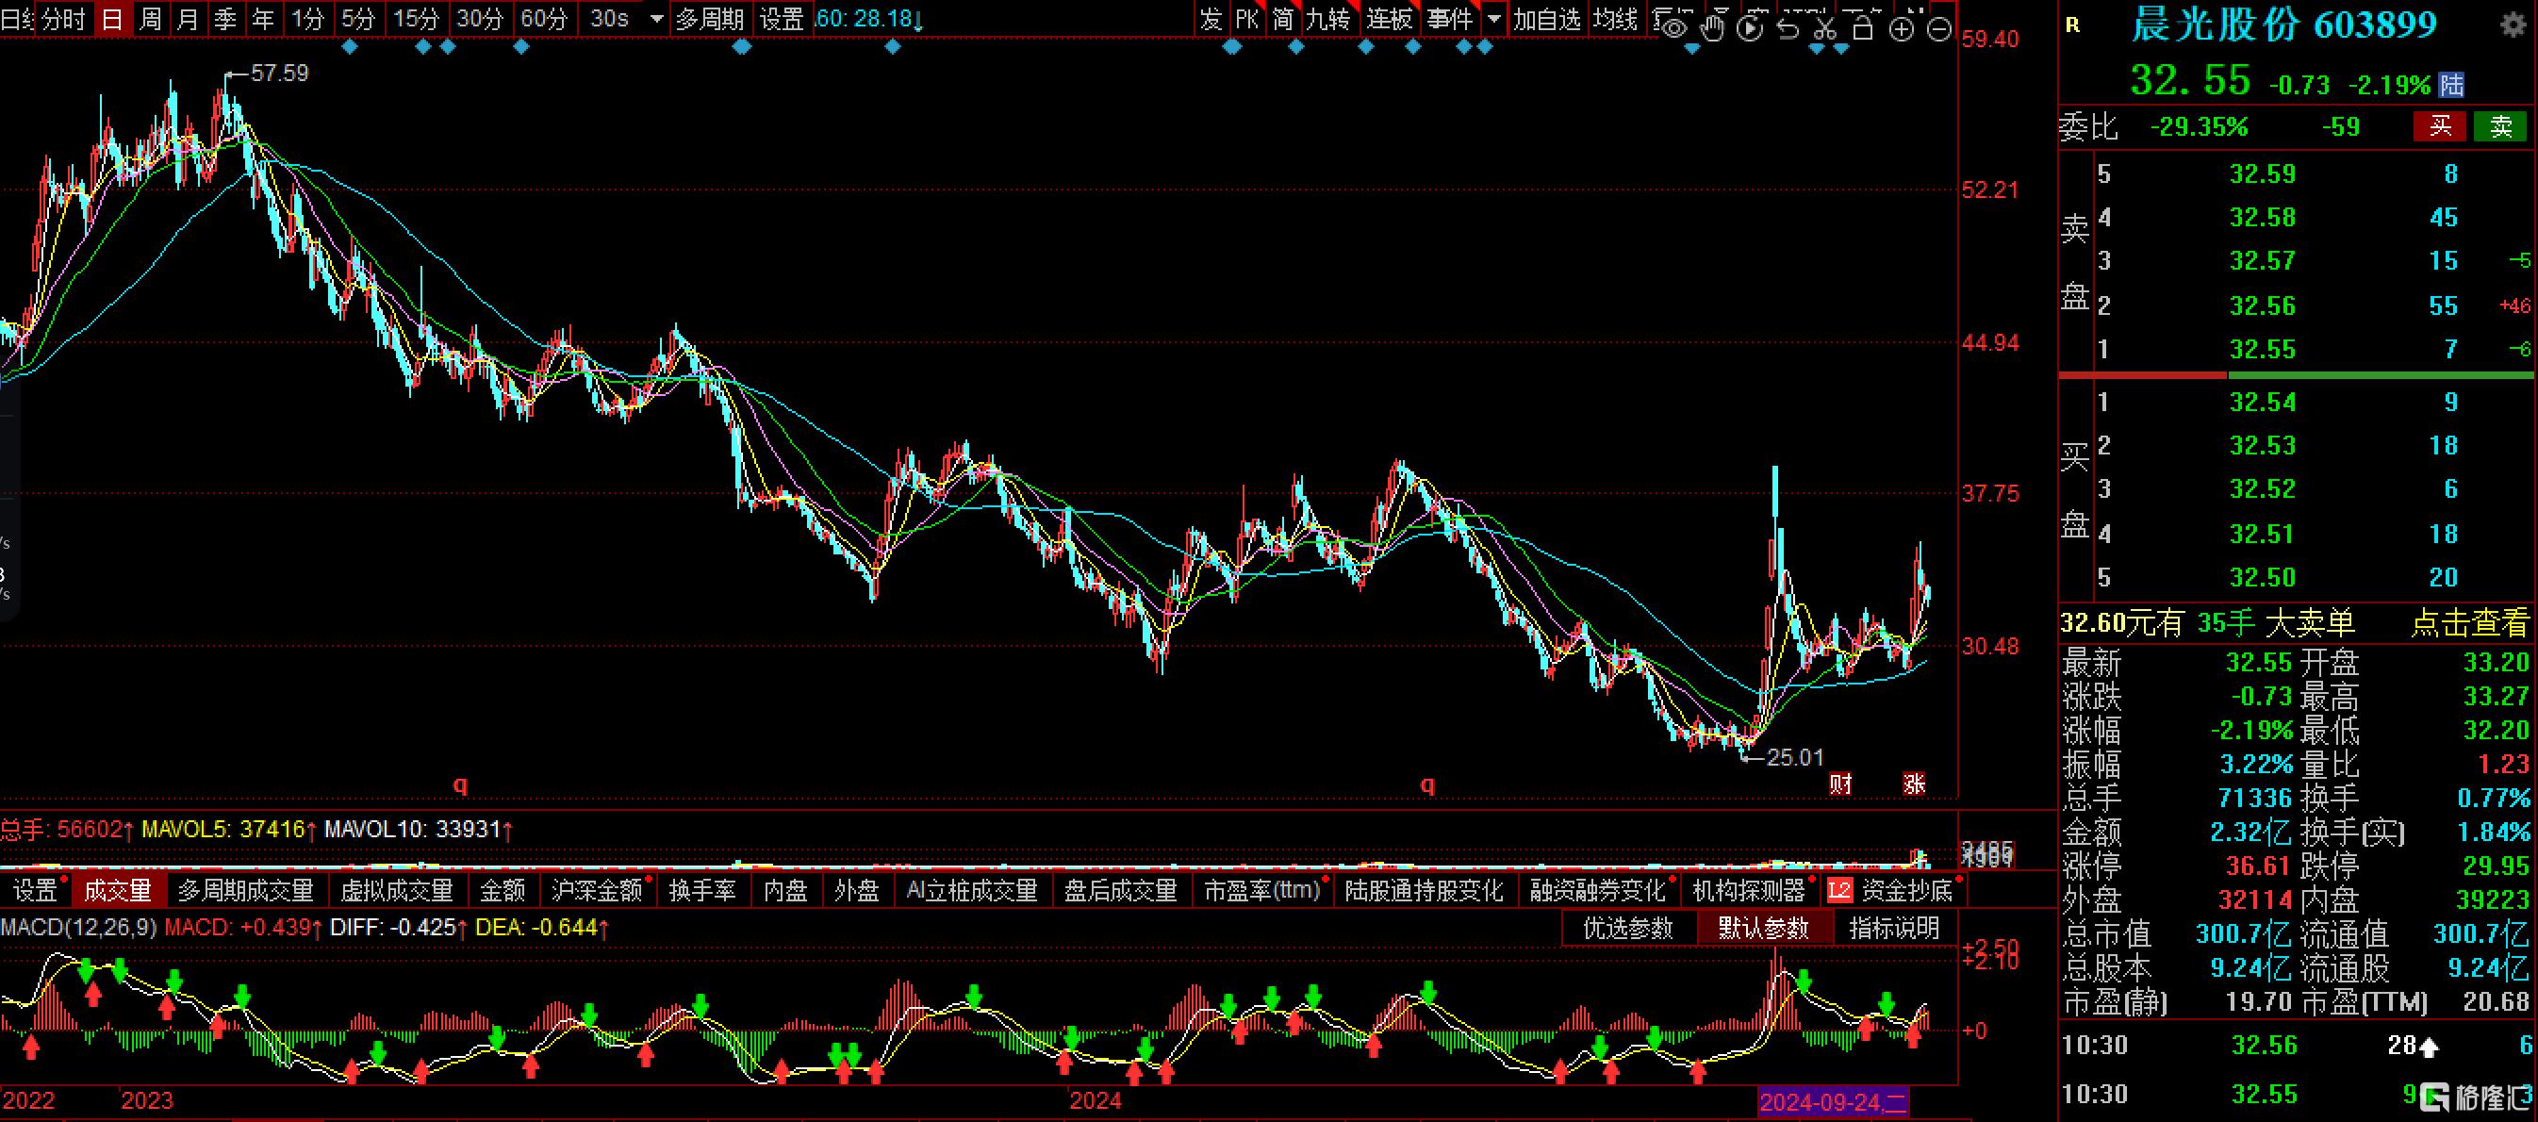
Task: Select the 季 quarterly period tab
Action: [225, 19]
